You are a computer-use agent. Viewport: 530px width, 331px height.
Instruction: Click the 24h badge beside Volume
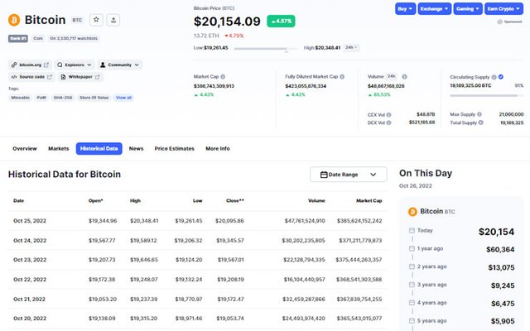(x=392, y=76)
